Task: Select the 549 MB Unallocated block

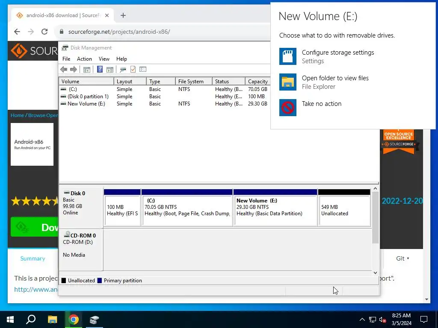Action: point(344,207)
